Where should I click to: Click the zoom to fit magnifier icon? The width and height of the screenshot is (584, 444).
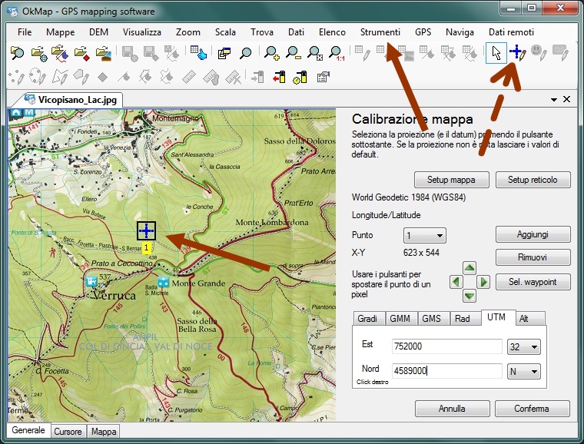click(x=315, y=53)
